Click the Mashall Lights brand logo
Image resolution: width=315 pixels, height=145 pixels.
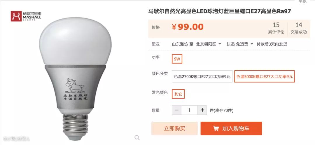[x=26, y=16]
